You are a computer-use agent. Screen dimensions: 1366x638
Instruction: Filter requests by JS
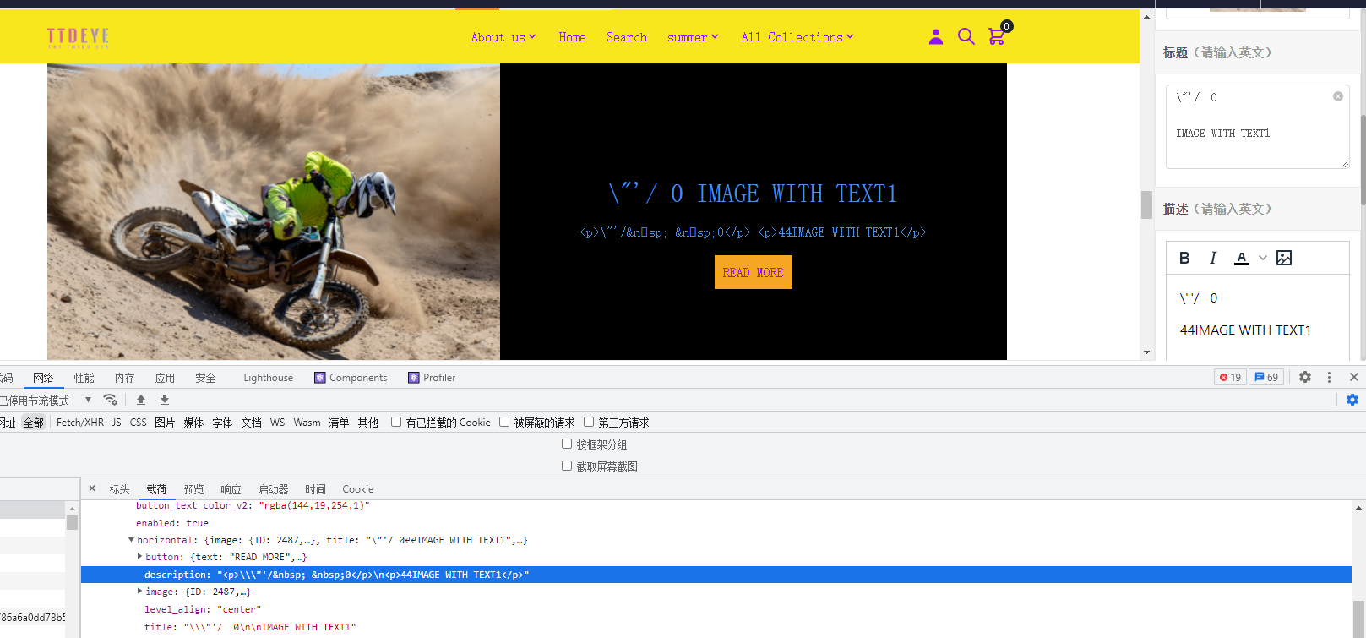117,423
